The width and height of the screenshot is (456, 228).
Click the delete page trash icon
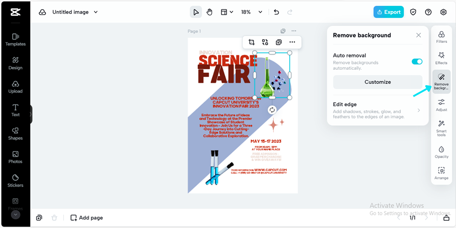pos(54,218)
